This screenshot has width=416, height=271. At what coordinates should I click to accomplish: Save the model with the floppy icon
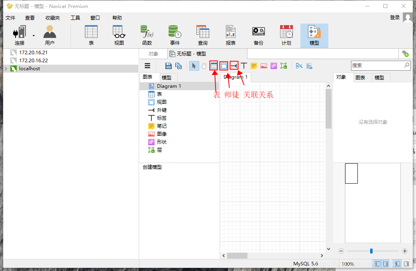click(x=169, y=65)
